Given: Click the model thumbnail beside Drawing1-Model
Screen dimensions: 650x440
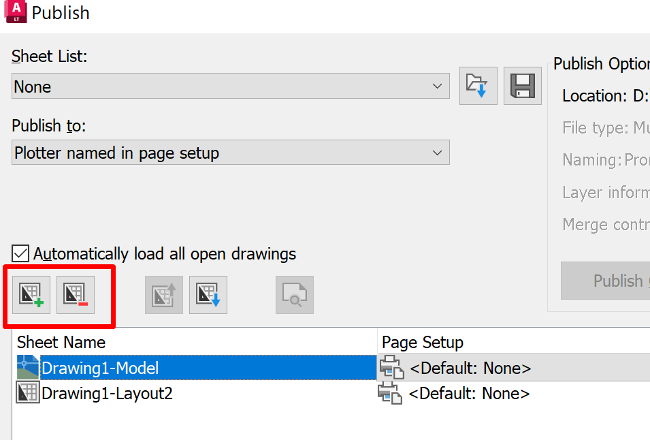Looking at the screenshot, I should click(27, 368).
